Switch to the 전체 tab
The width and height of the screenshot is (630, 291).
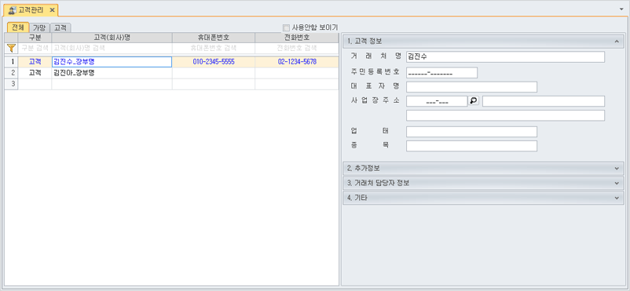(x=18, y=27)
